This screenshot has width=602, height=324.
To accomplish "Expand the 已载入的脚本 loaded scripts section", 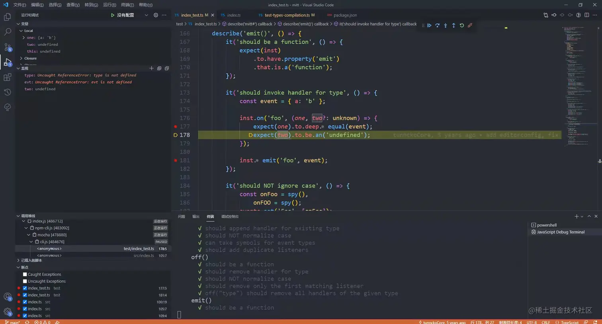I will pyautogui.click(x=18, y=260).
